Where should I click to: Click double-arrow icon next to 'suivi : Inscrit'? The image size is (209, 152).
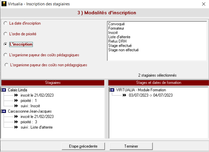(x=16, y=106)
